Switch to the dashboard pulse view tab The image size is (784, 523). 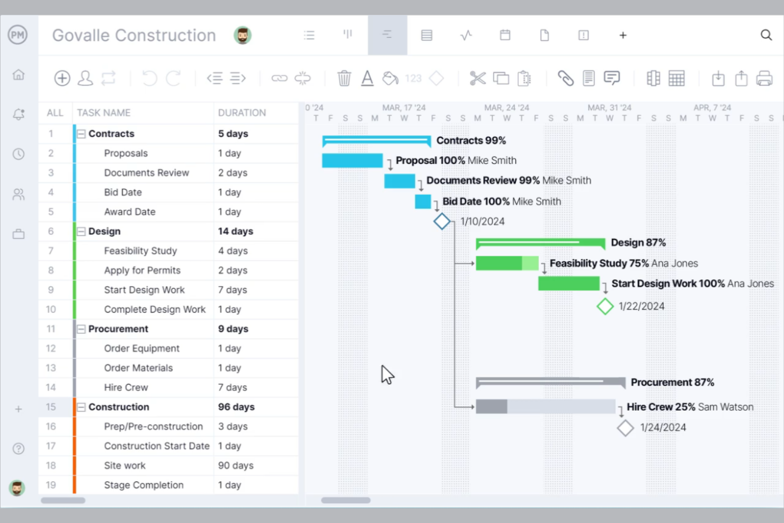(x=466, y=35)
